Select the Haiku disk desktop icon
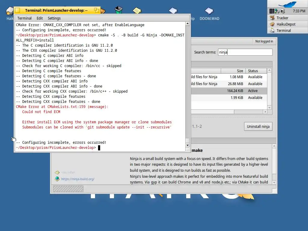 (x=9, y=11)
